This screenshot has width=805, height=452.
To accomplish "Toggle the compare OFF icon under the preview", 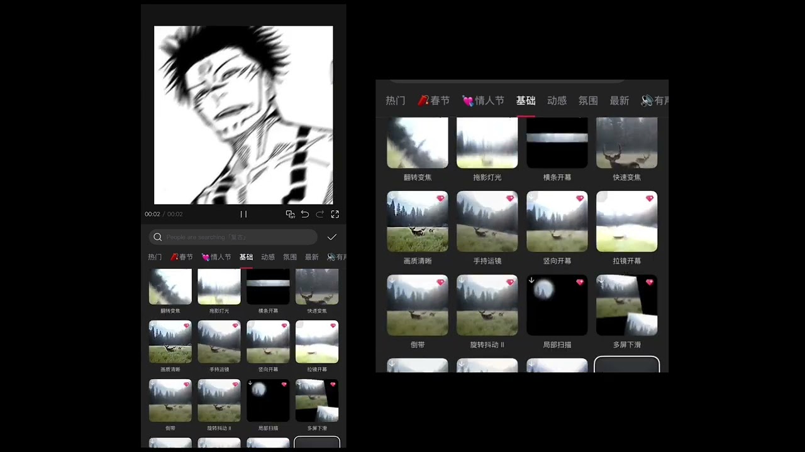I will coord(290,214).
